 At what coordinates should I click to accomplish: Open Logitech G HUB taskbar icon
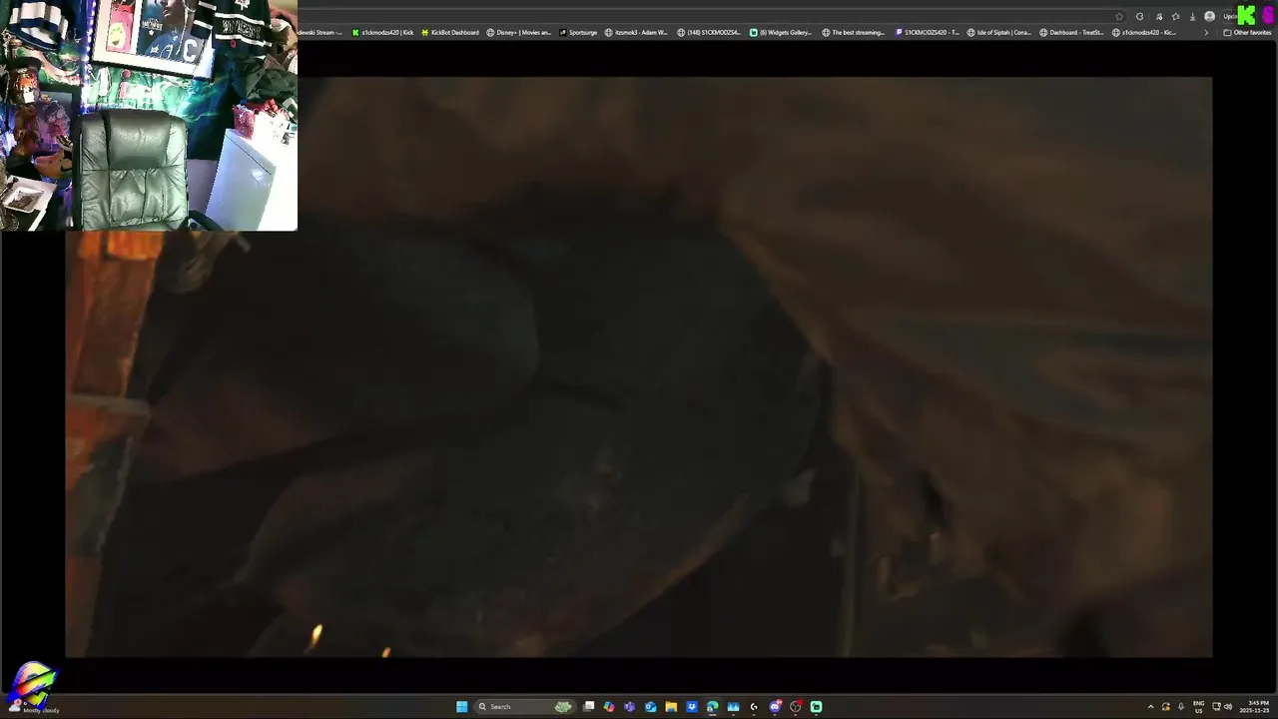pos(754,706)
